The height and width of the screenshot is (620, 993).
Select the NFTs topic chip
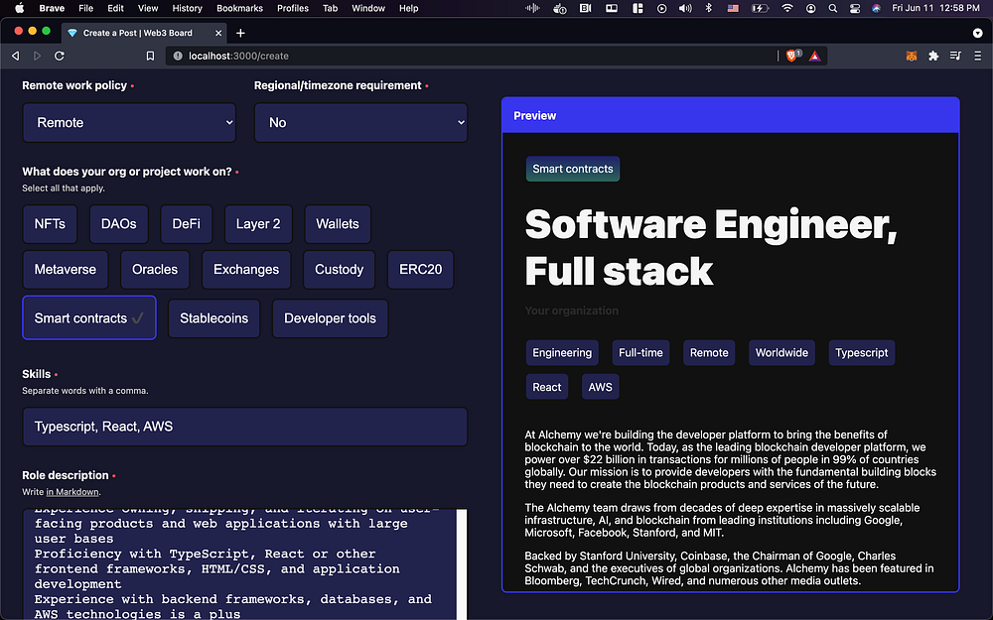point(50,224)
